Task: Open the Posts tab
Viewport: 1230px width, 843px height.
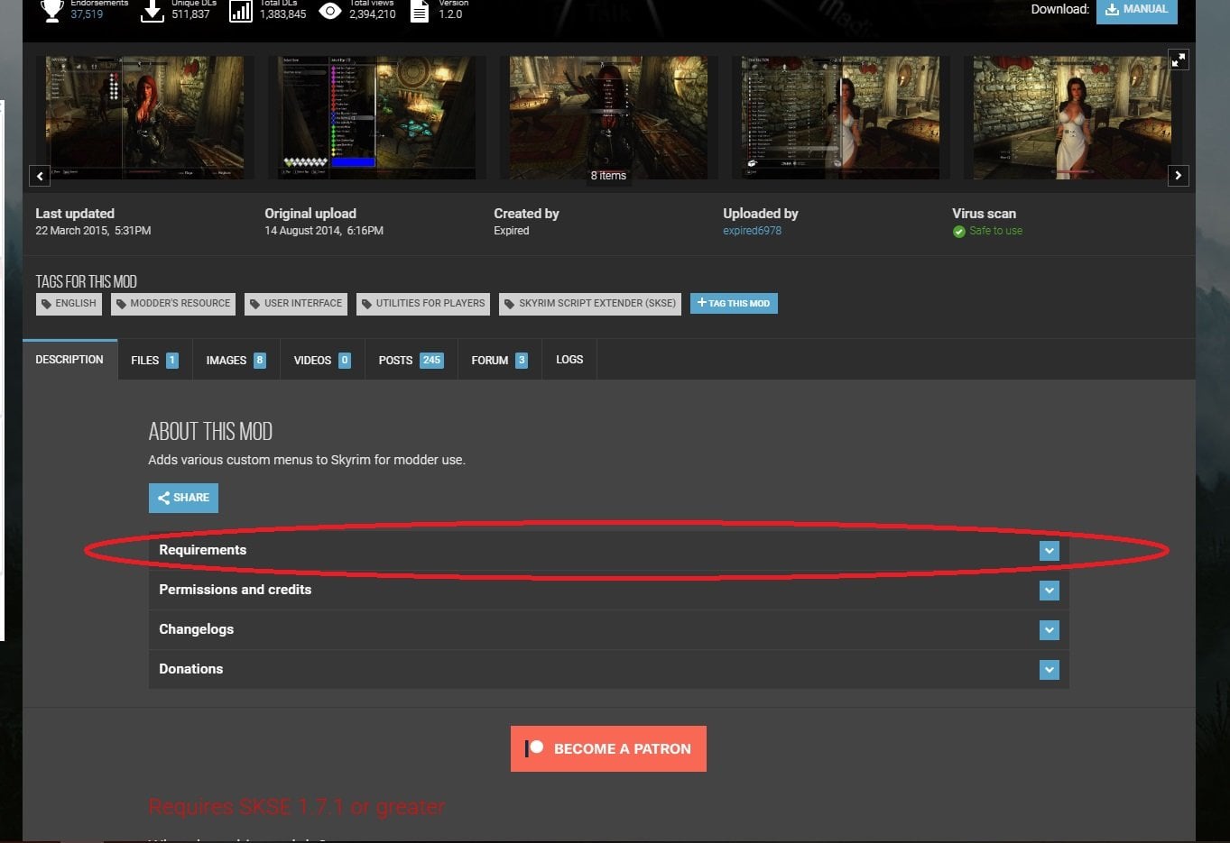Action: (x=411, y=360)
